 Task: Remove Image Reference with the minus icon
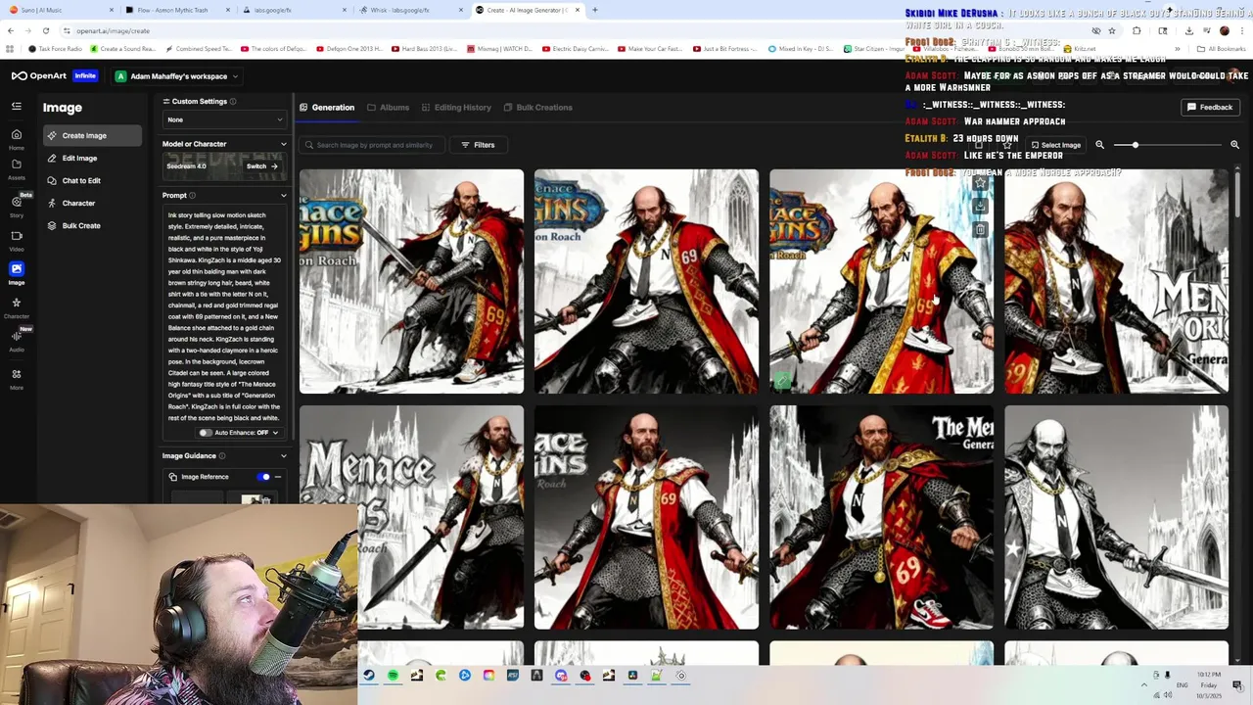pyautogui.click(x=278, y=477)
